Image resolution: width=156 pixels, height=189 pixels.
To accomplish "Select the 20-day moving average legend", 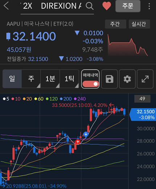I will click(28, 99).
